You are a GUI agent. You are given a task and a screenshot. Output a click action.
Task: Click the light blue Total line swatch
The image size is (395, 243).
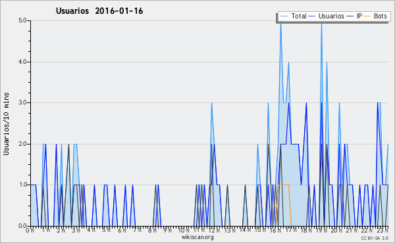point(284,16)
